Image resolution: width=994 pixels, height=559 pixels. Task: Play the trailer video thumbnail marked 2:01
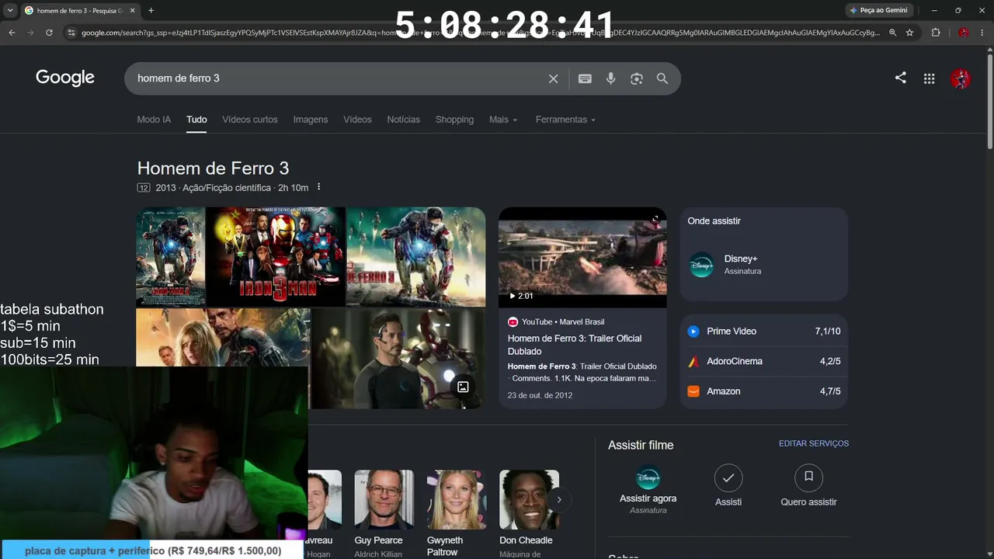pos(582,257)
